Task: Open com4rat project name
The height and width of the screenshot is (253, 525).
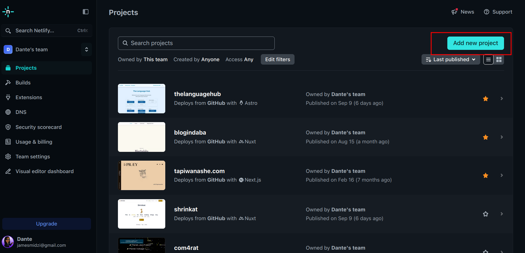Action: pyautogui.click(x=186, y=248)
